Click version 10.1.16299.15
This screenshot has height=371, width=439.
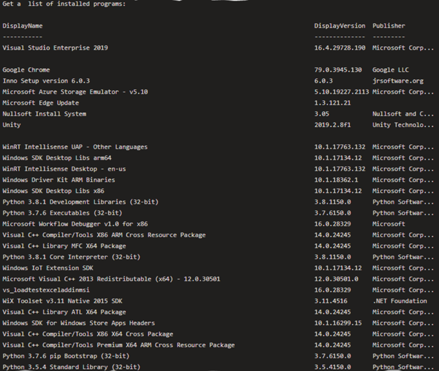(x=338, y=323)
